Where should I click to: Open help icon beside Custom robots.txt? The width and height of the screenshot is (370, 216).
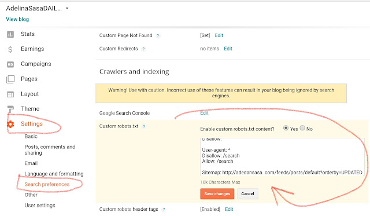[144, 126]
